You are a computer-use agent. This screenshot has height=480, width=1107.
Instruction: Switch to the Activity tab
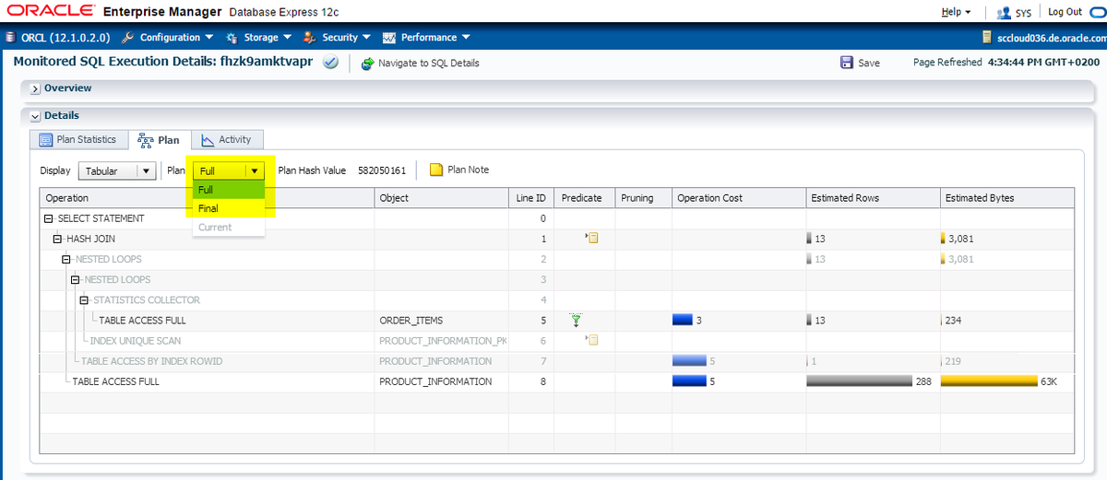pos(228,139)
